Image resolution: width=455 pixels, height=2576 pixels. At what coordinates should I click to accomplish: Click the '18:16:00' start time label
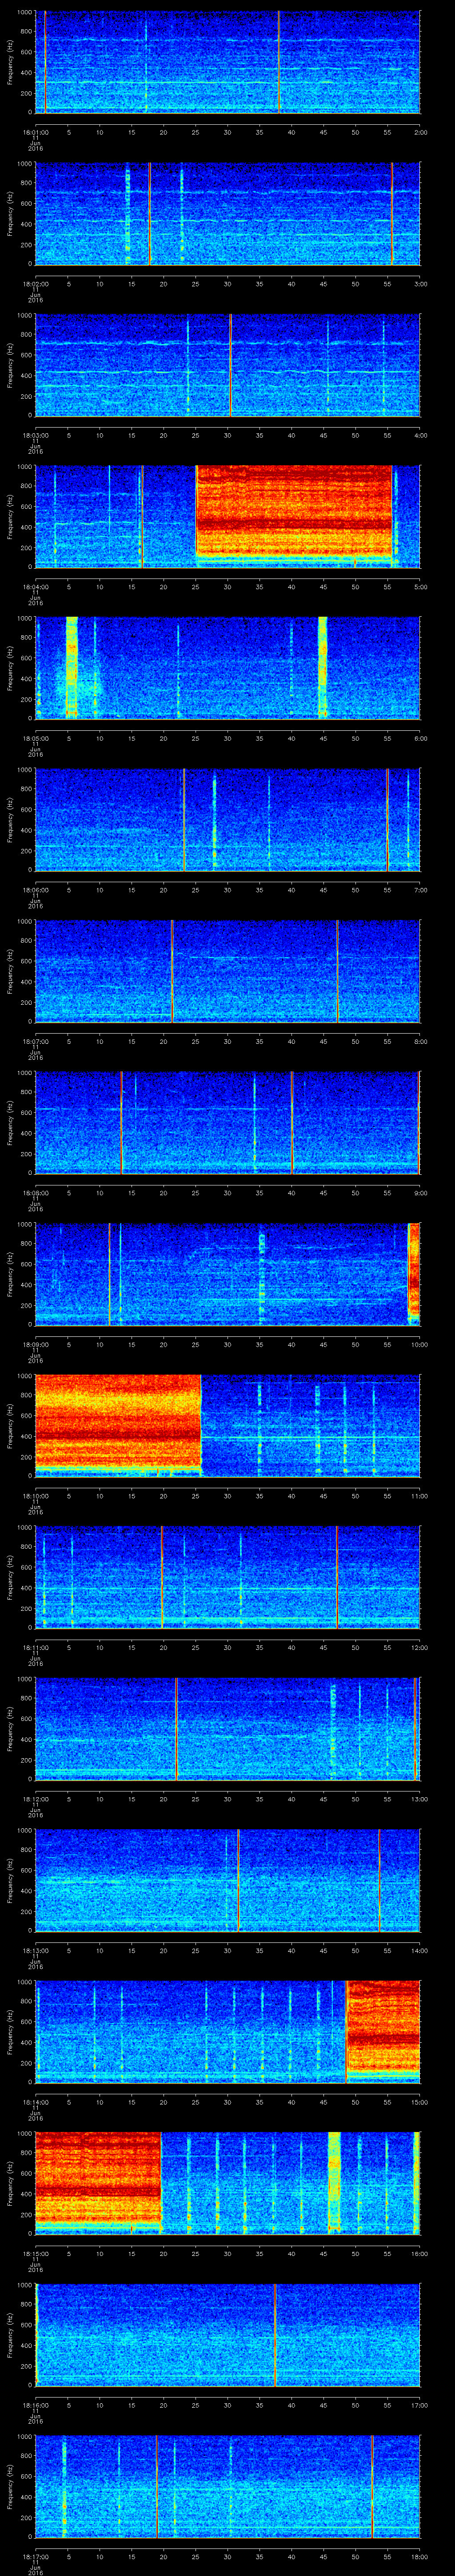tap(35, 2404)
